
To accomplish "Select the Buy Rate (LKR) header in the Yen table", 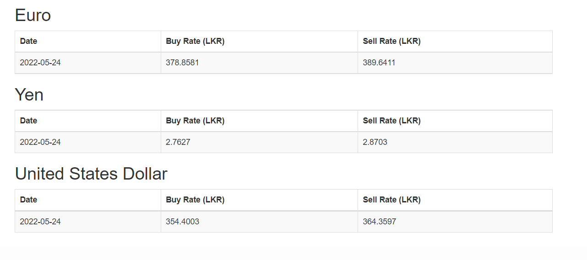I will (195, 121).
